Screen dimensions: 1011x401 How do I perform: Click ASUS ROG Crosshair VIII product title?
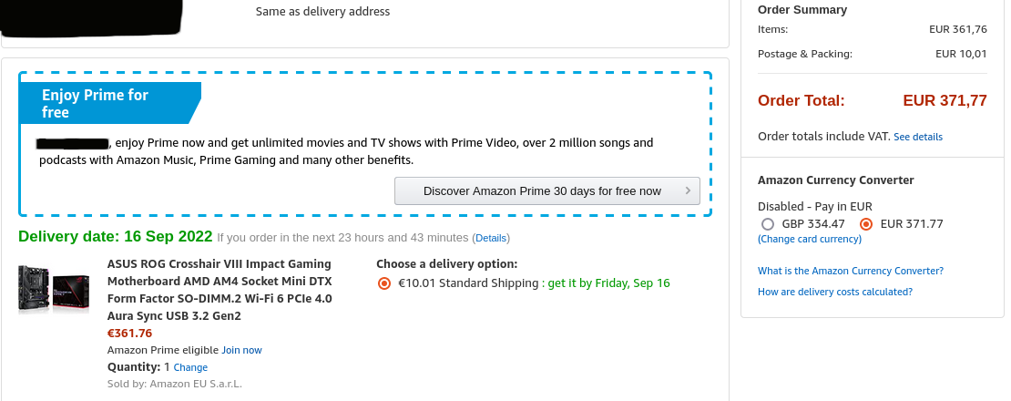click(x=220, y=290)
